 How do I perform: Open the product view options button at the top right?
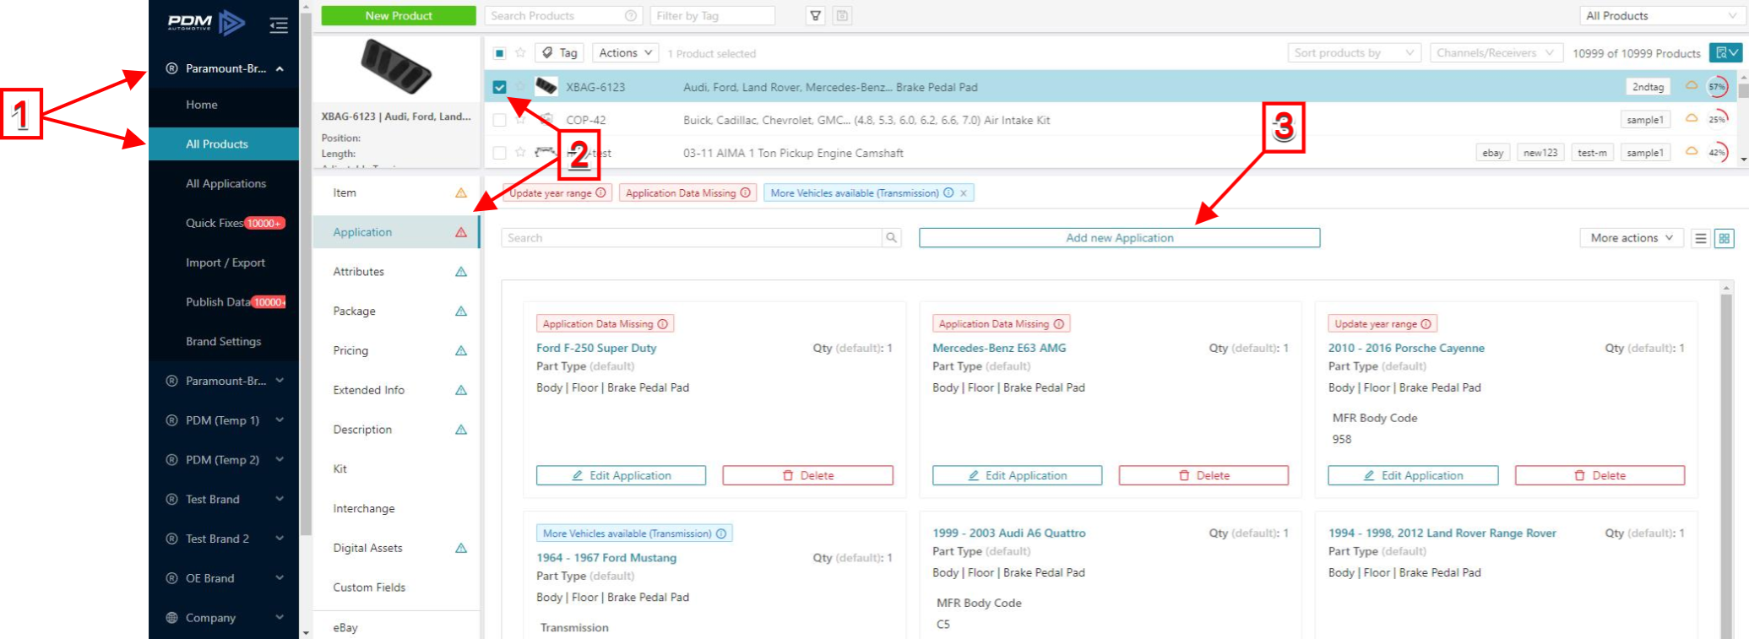pos(1725,52)
